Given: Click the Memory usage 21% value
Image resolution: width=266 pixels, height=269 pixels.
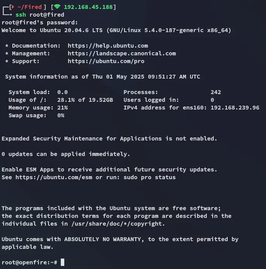Looking at the screenshot, I should [62, 108].
